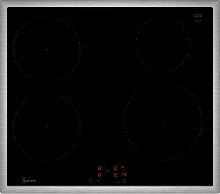This screenshot has width=220, height=194.
Task: Touch the small rear right cooking zone
Action: pos(163,44)
